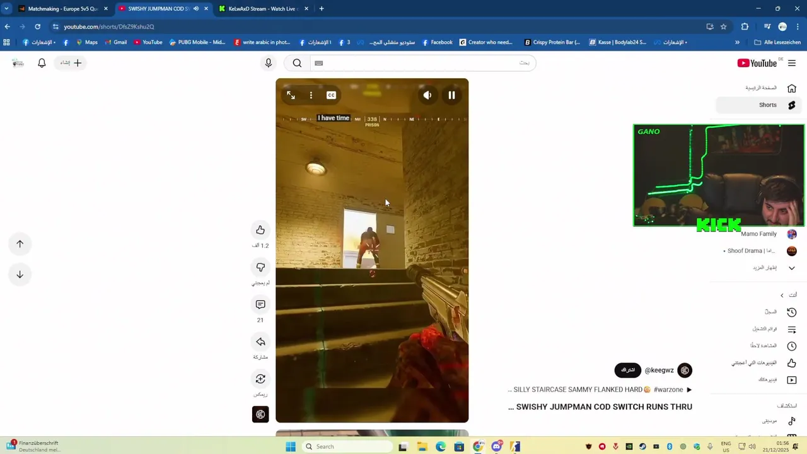The width and height of the screenshot is (807, 454).
Task: Open the Crispy Protein Bar bookmark
Action: click(552, 42)
